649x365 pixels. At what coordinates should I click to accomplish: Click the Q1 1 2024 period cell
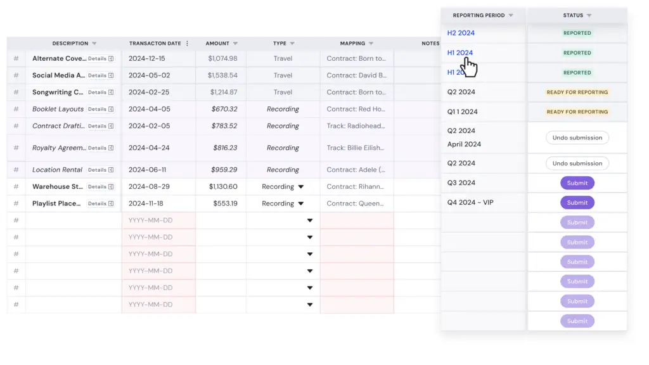click(x=483, y=112)
